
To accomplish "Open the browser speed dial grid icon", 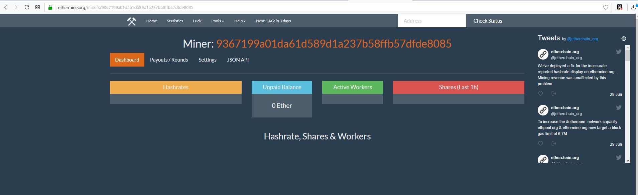I will (x=37, y=7).
